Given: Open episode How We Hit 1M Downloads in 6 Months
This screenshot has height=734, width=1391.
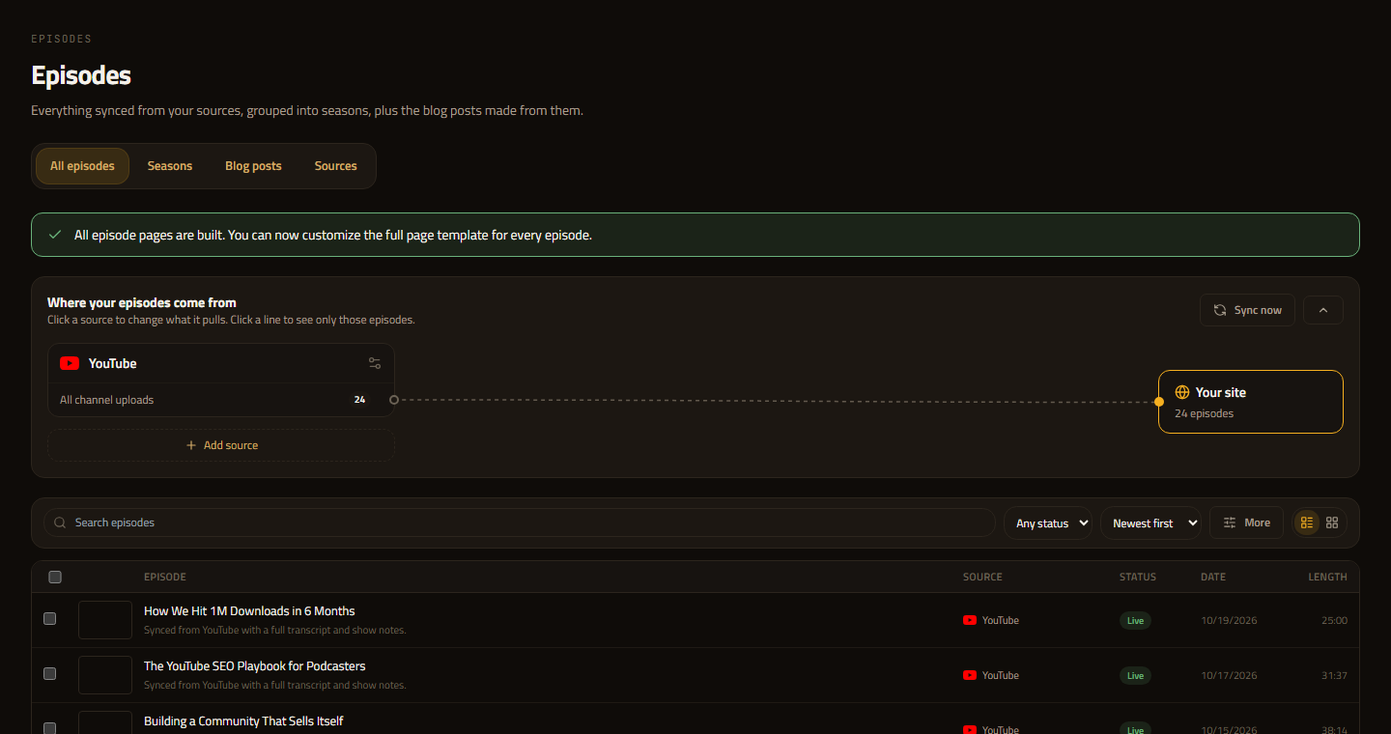Looking at the screenshot, I should (249, 611).
